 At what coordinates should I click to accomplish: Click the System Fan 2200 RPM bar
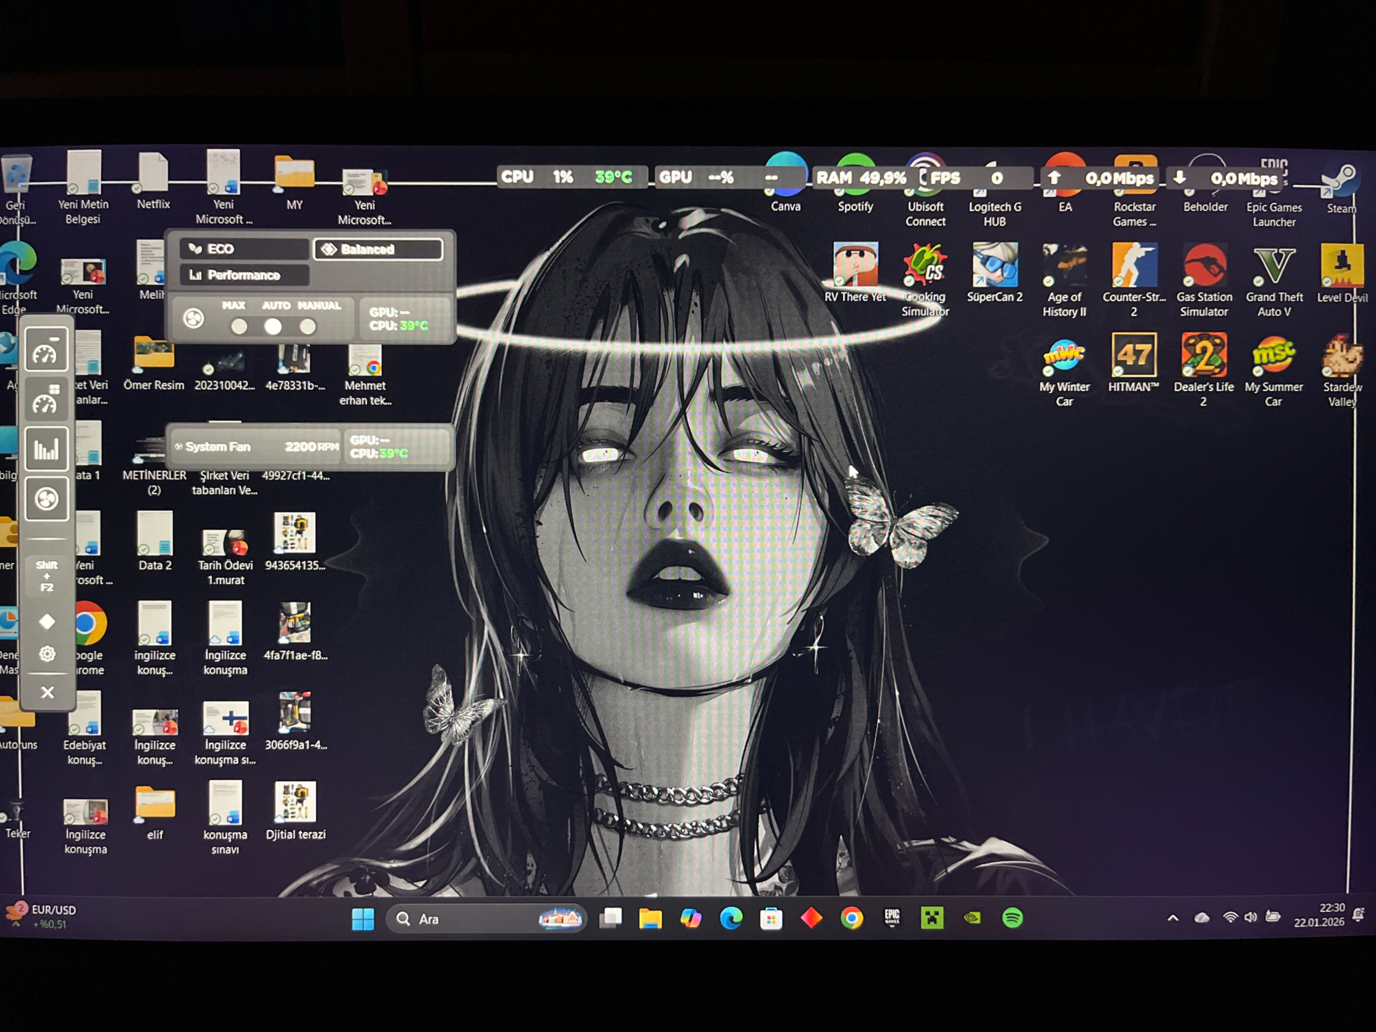[256, 447]
